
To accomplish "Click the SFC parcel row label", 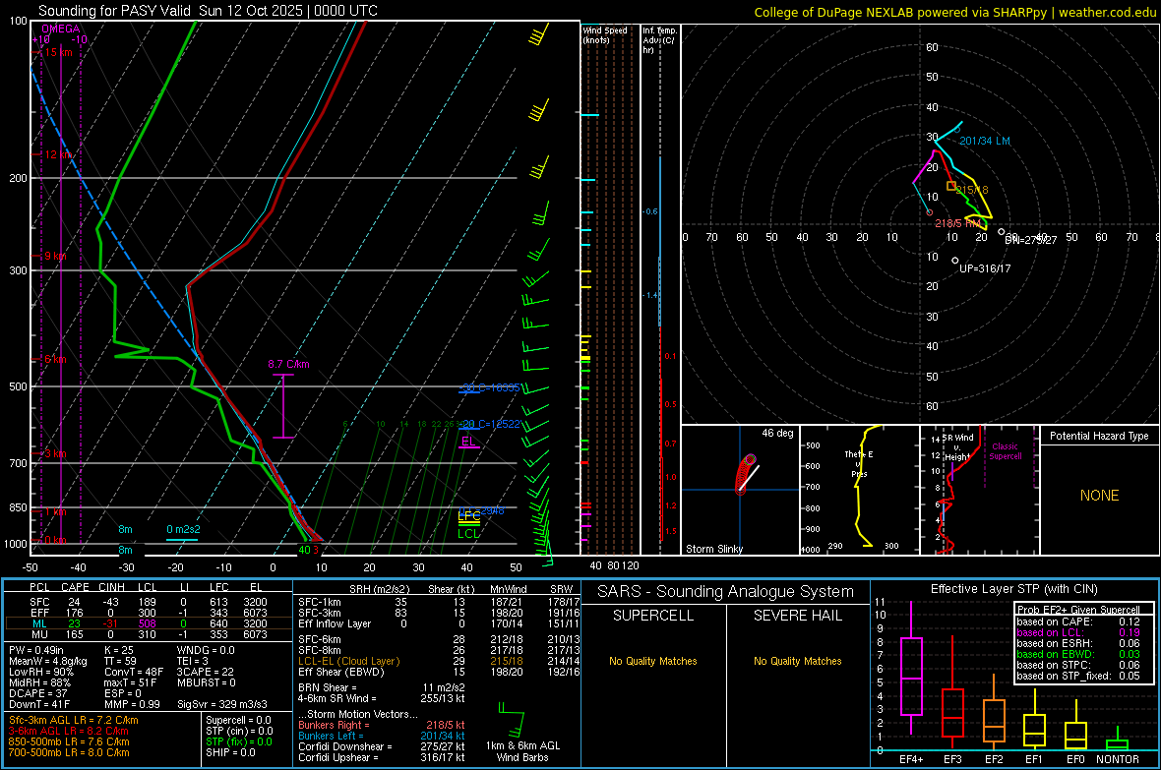I will (39, 602).
